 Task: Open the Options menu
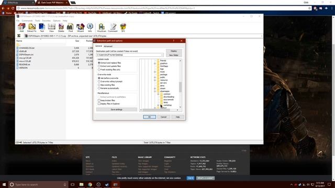coord(57,21)
